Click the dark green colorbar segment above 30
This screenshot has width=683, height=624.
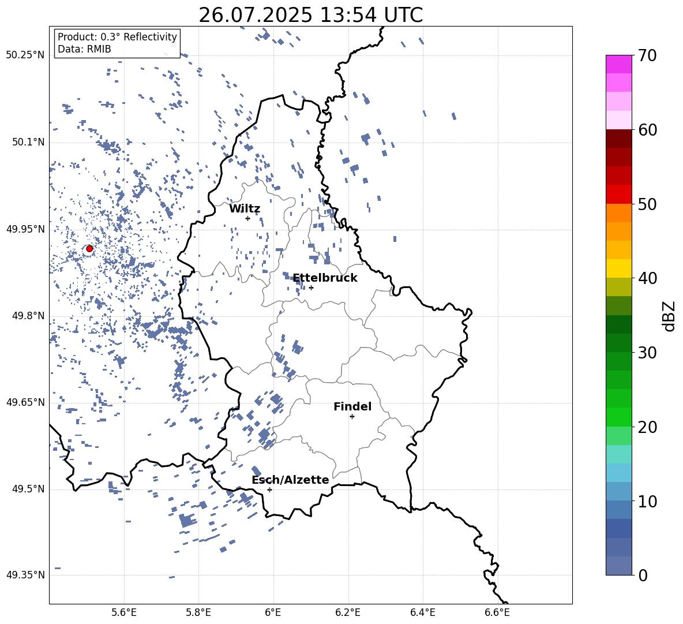(x=618, y=342)
